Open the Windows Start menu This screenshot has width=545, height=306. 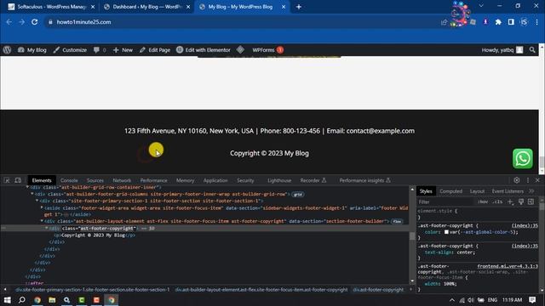coord(7,300)
